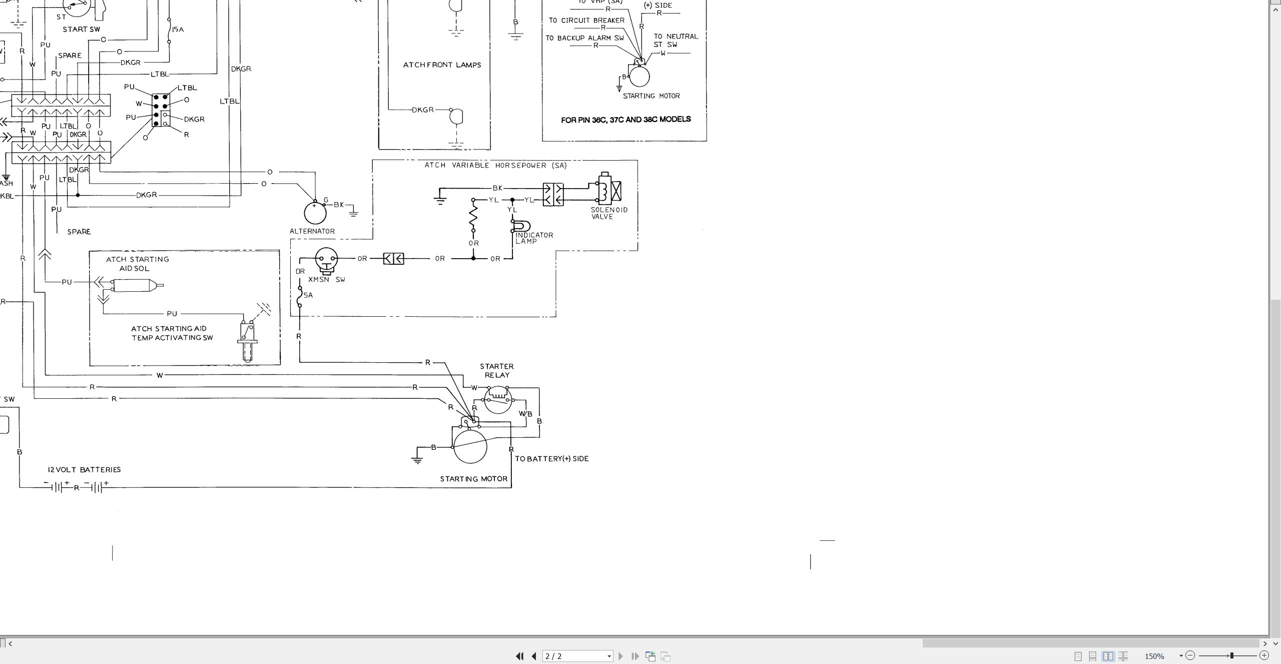Click the zoom slider handle
The height and width of the screenshot is (664, 1281).
click(1231, 655)
